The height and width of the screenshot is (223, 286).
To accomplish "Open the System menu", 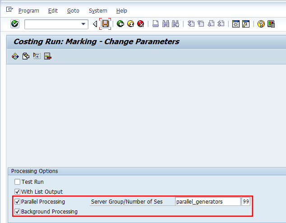I will coord(98,11).
